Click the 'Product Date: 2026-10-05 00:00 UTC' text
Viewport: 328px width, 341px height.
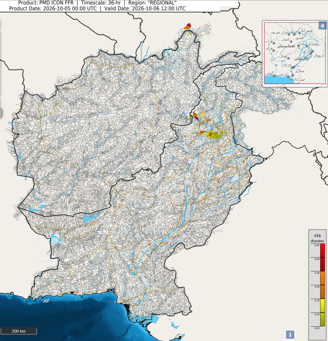53,8
